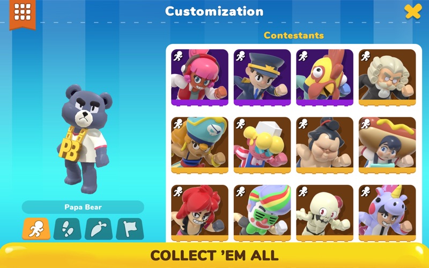
Task: Tap the Papa Bear character preview
Action: click(x=84, y=139)
